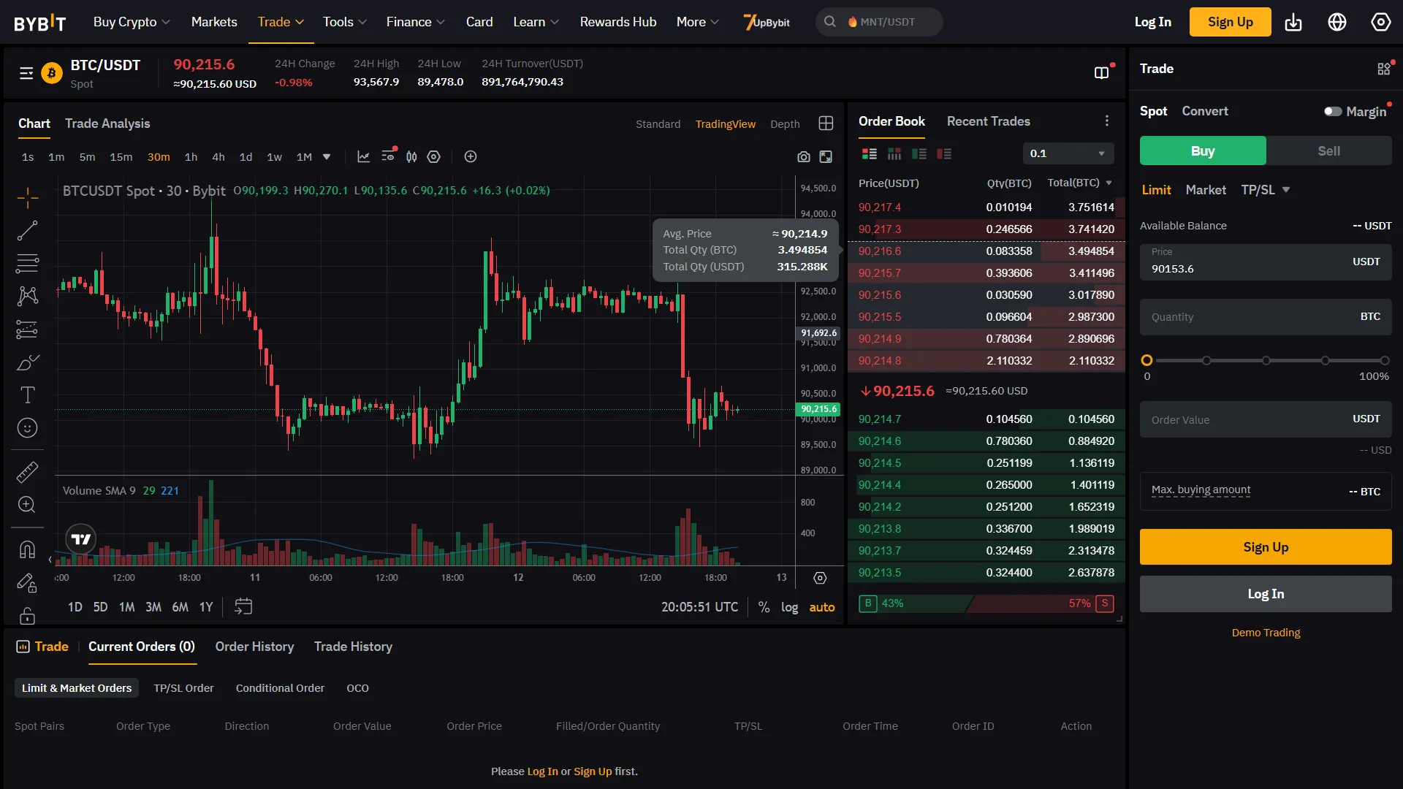Expand the TP/SL order type dropdown
Screen dimensions: 1403x789
pyautogui.click(x=1265, y=189)
